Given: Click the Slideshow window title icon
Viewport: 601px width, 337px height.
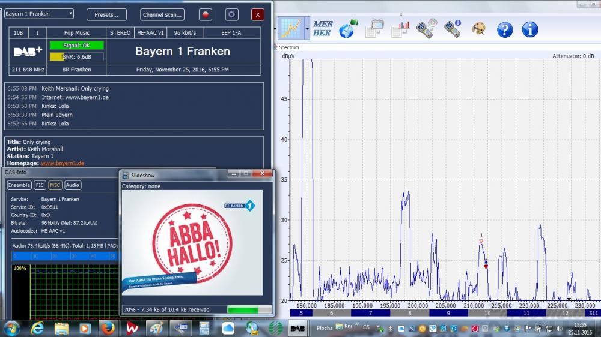Looking at the screenshot, I should coord(126,175).
